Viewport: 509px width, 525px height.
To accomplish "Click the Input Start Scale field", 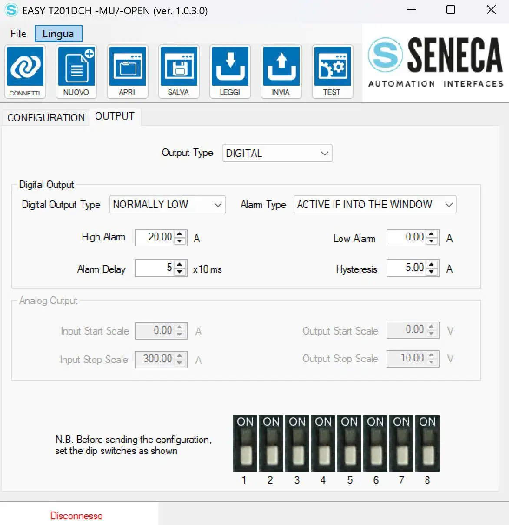I will click(161, 331).
